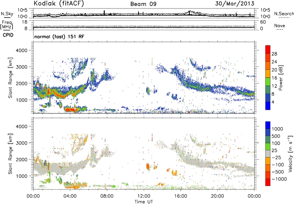Click the red swatch on the Power colorbar
The image size is (294, 204).
click(x=268, y=49)
